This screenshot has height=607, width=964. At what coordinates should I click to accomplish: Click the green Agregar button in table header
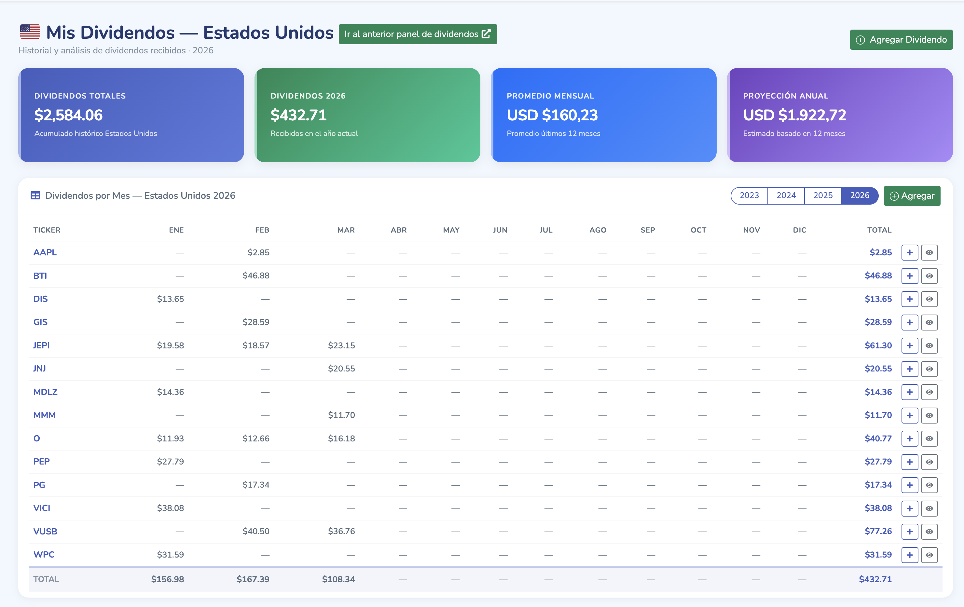pyautogui.click(x=912, y=196)
